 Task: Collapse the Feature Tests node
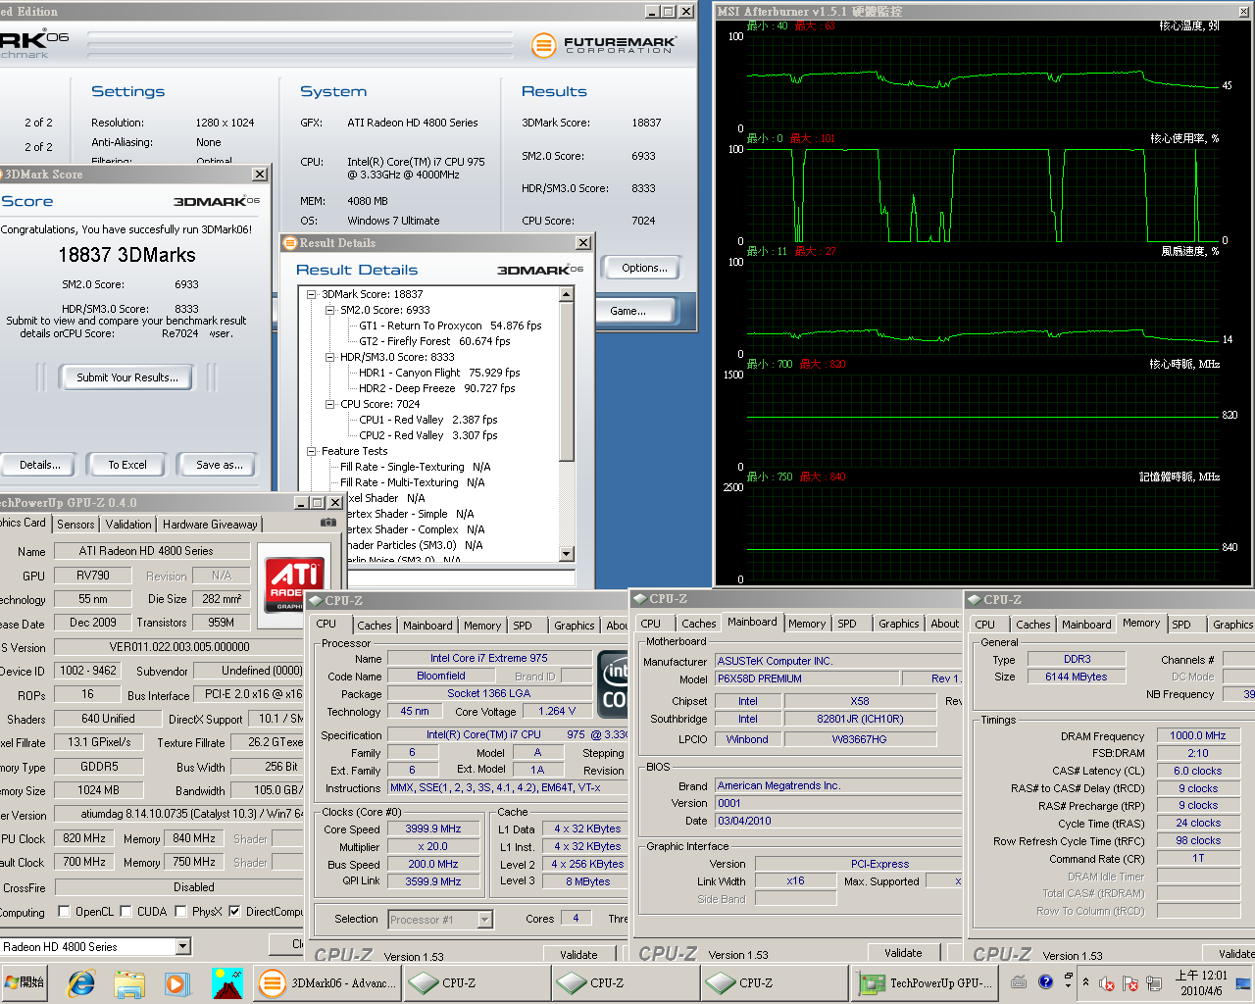tap(311, 451)
